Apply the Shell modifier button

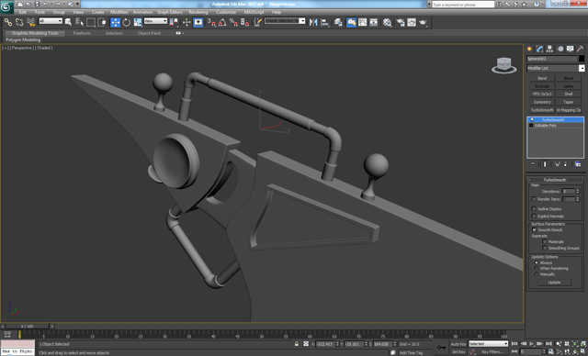569,94
